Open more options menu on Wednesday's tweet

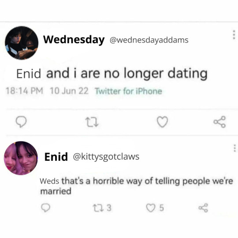(234, 35)
